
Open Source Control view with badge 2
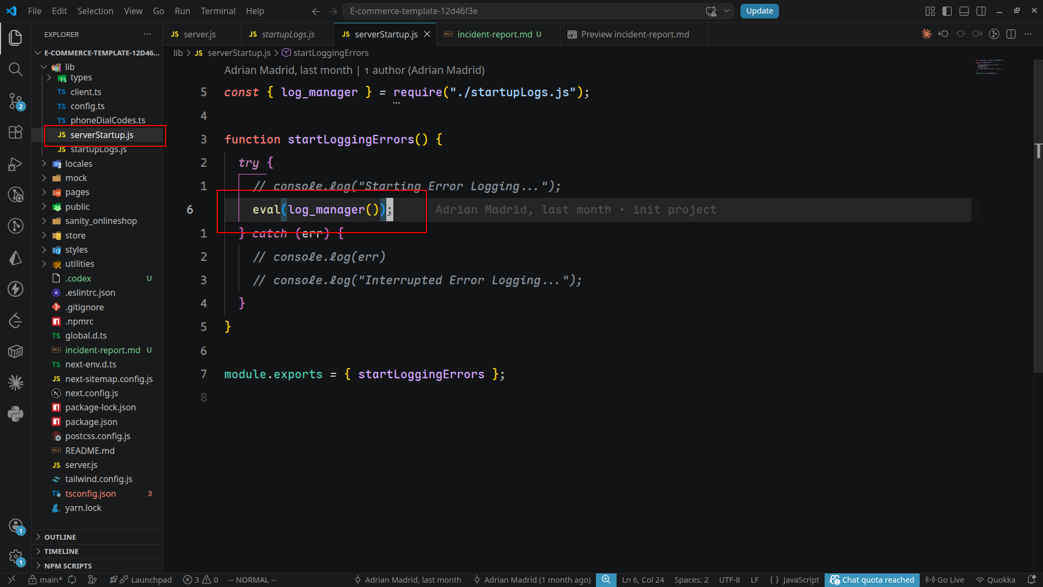(15, 101)
